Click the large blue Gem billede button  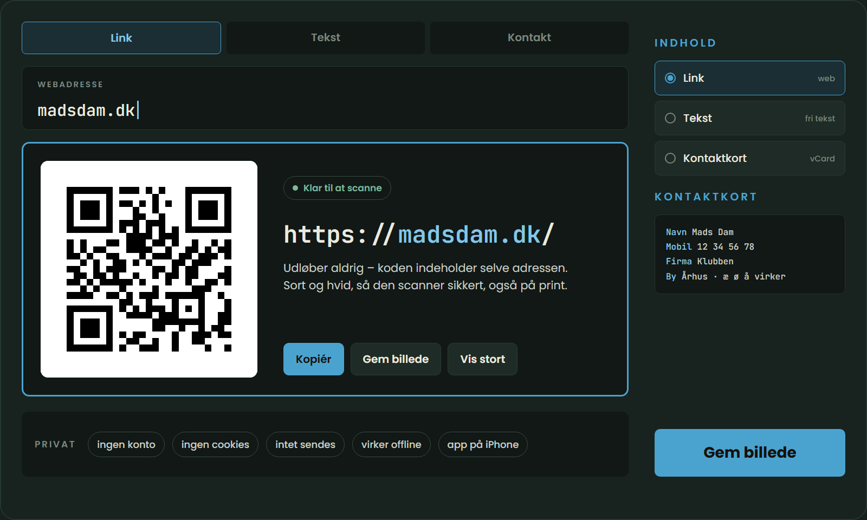(x=750, y=453)
